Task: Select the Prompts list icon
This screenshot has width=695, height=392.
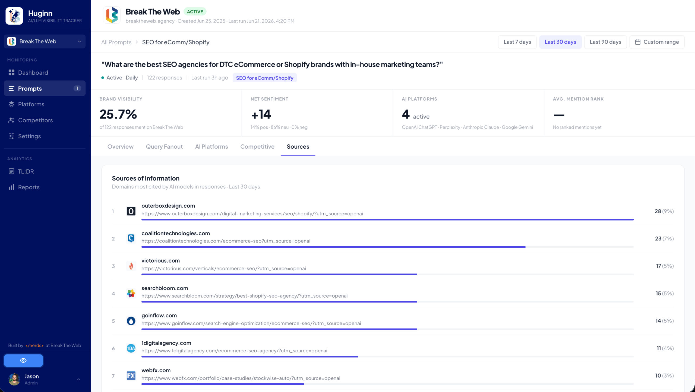Action: coord(11,88)
